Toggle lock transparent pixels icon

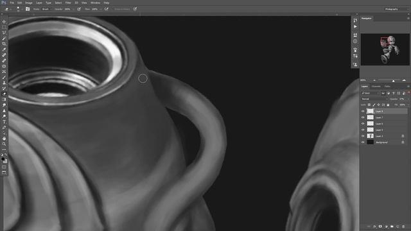point(369,105)
